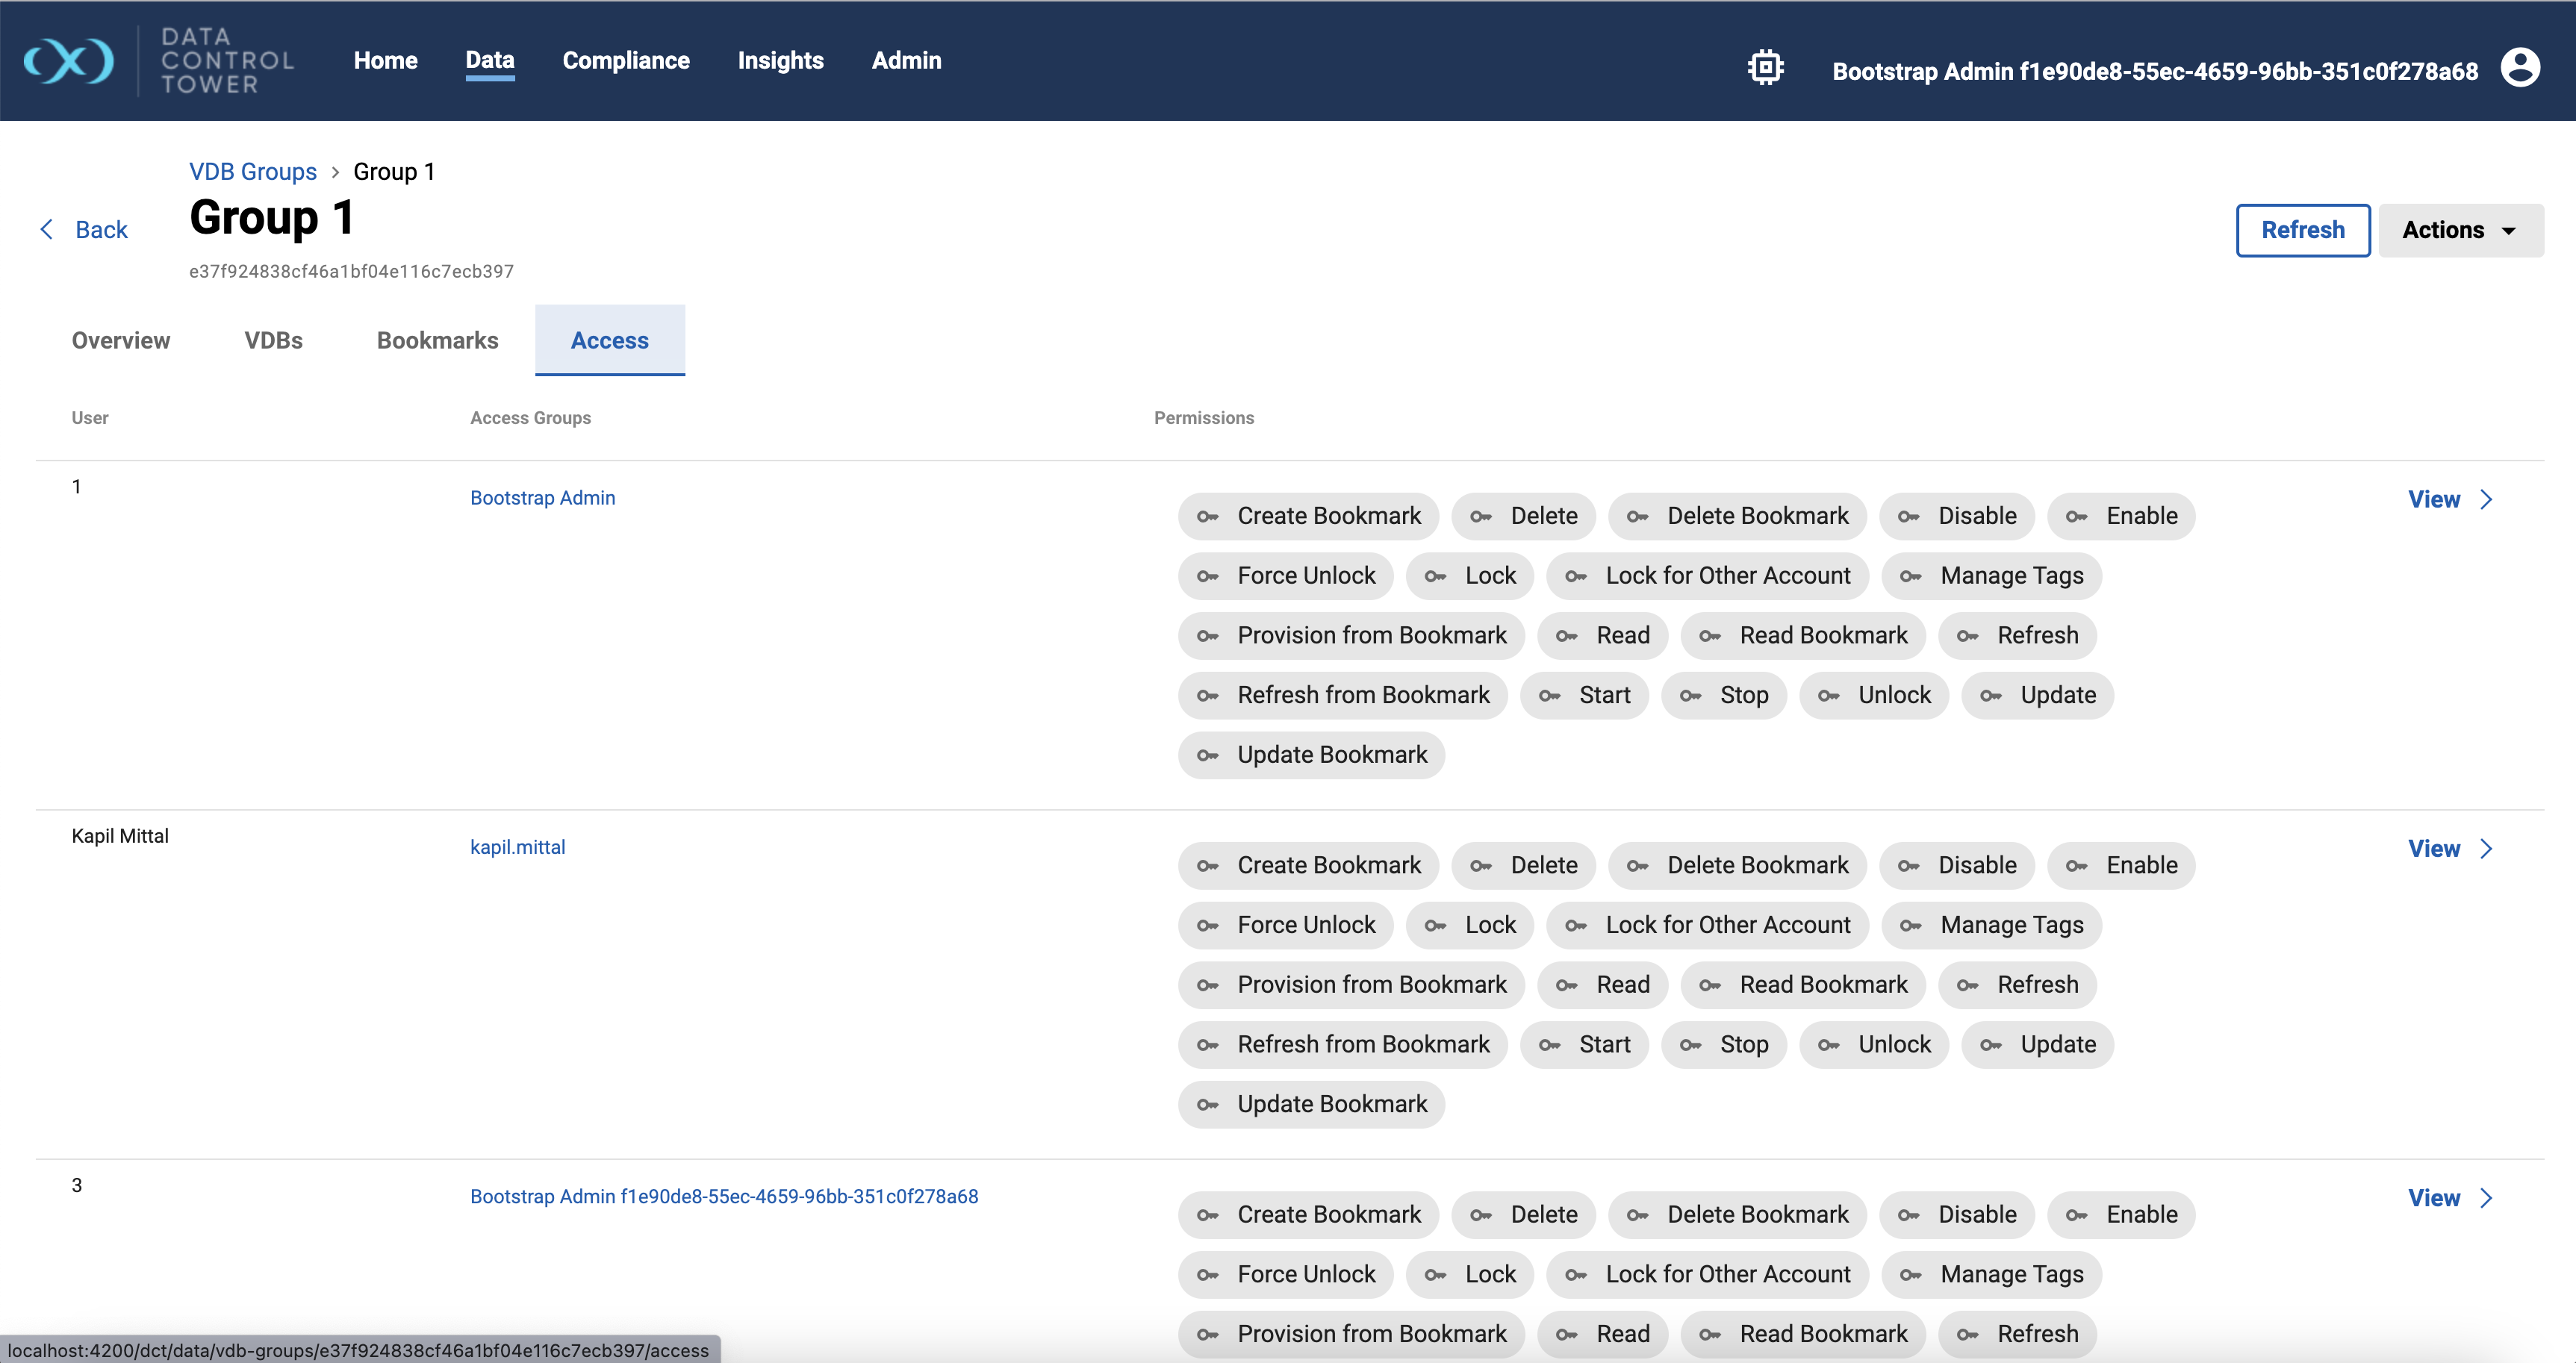Click key icon on first row's Manage Tags chip

(1911, 577)
